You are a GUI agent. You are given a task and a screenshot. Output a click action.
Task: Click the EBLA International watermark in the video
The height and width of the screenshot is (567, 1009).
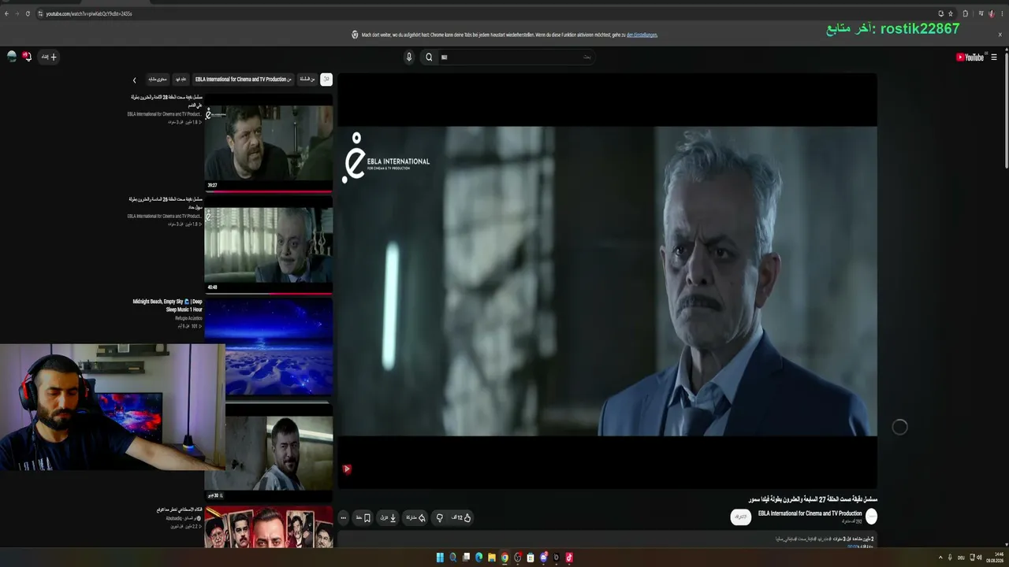(x=386, y=157)
